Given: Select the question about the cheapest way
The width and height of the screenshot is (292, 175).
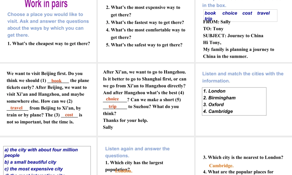Looking at the screenshot, I should pos(48,44).
